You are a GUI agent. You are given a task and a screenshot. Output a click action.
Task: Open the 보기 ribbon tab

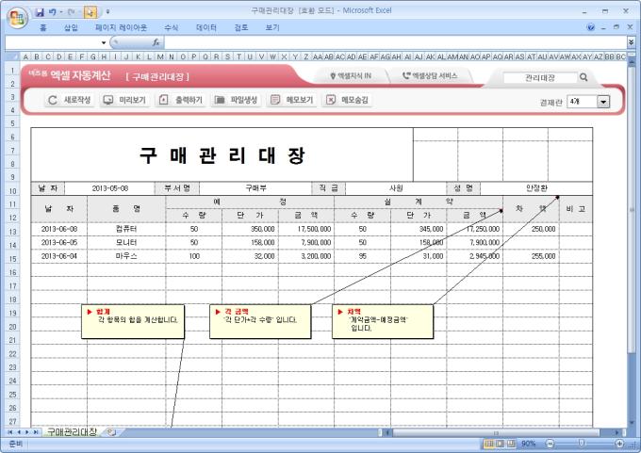coord(272,27)
